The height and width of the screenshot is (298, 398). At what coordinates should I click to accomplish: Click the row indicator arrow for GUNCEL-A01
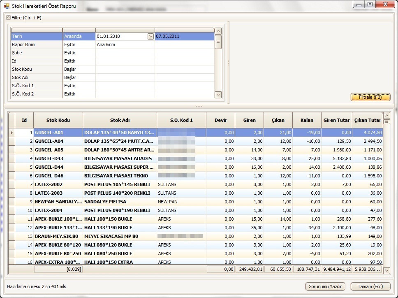[12, 133]
